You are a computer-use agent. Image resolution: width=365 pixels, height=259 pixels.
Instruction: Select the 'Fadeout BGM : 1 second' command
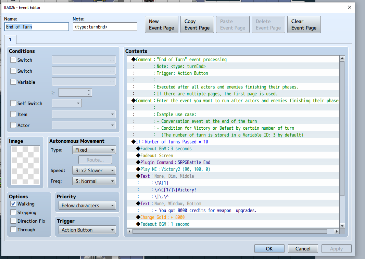click(233, 224)
